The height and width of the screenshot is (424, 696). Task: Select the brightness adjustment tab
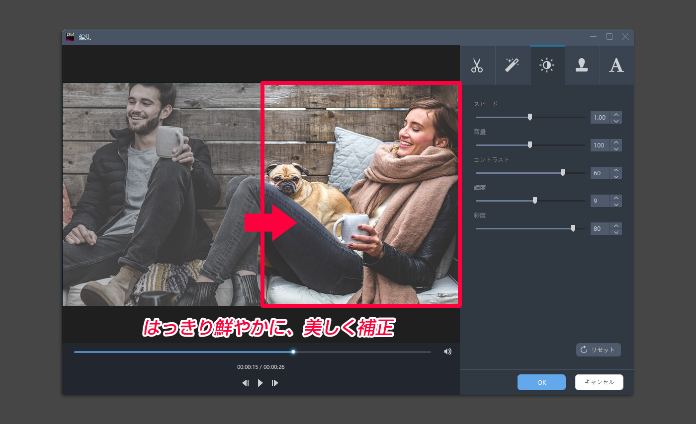[x=547, y=66]
